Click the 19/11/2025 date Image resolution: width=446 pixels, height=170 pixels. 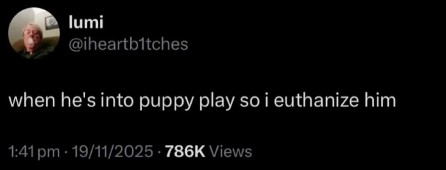[x=112, y=151]
